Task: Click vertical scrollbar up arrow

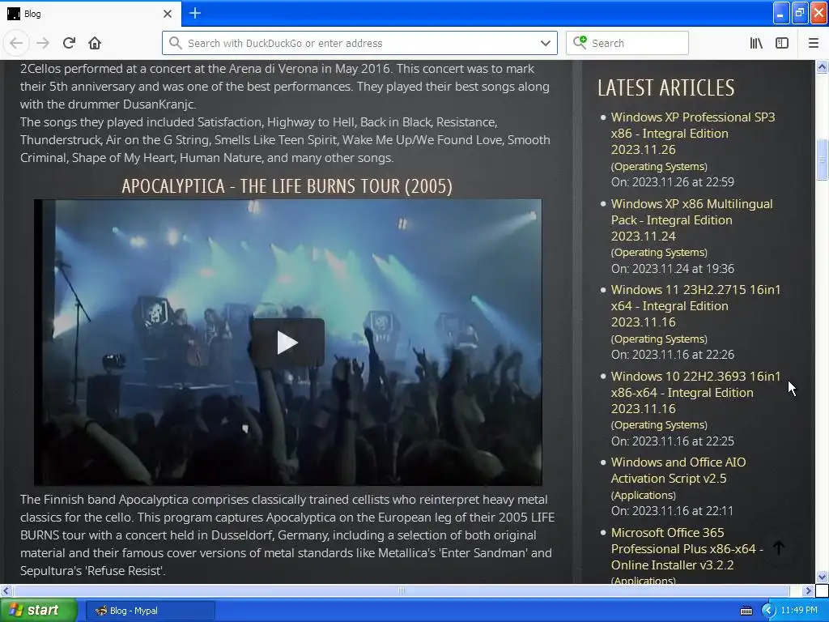Action: 822,66
